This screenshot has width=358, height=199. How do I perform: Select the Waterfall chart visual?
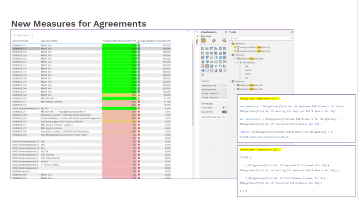coord(203,57)
